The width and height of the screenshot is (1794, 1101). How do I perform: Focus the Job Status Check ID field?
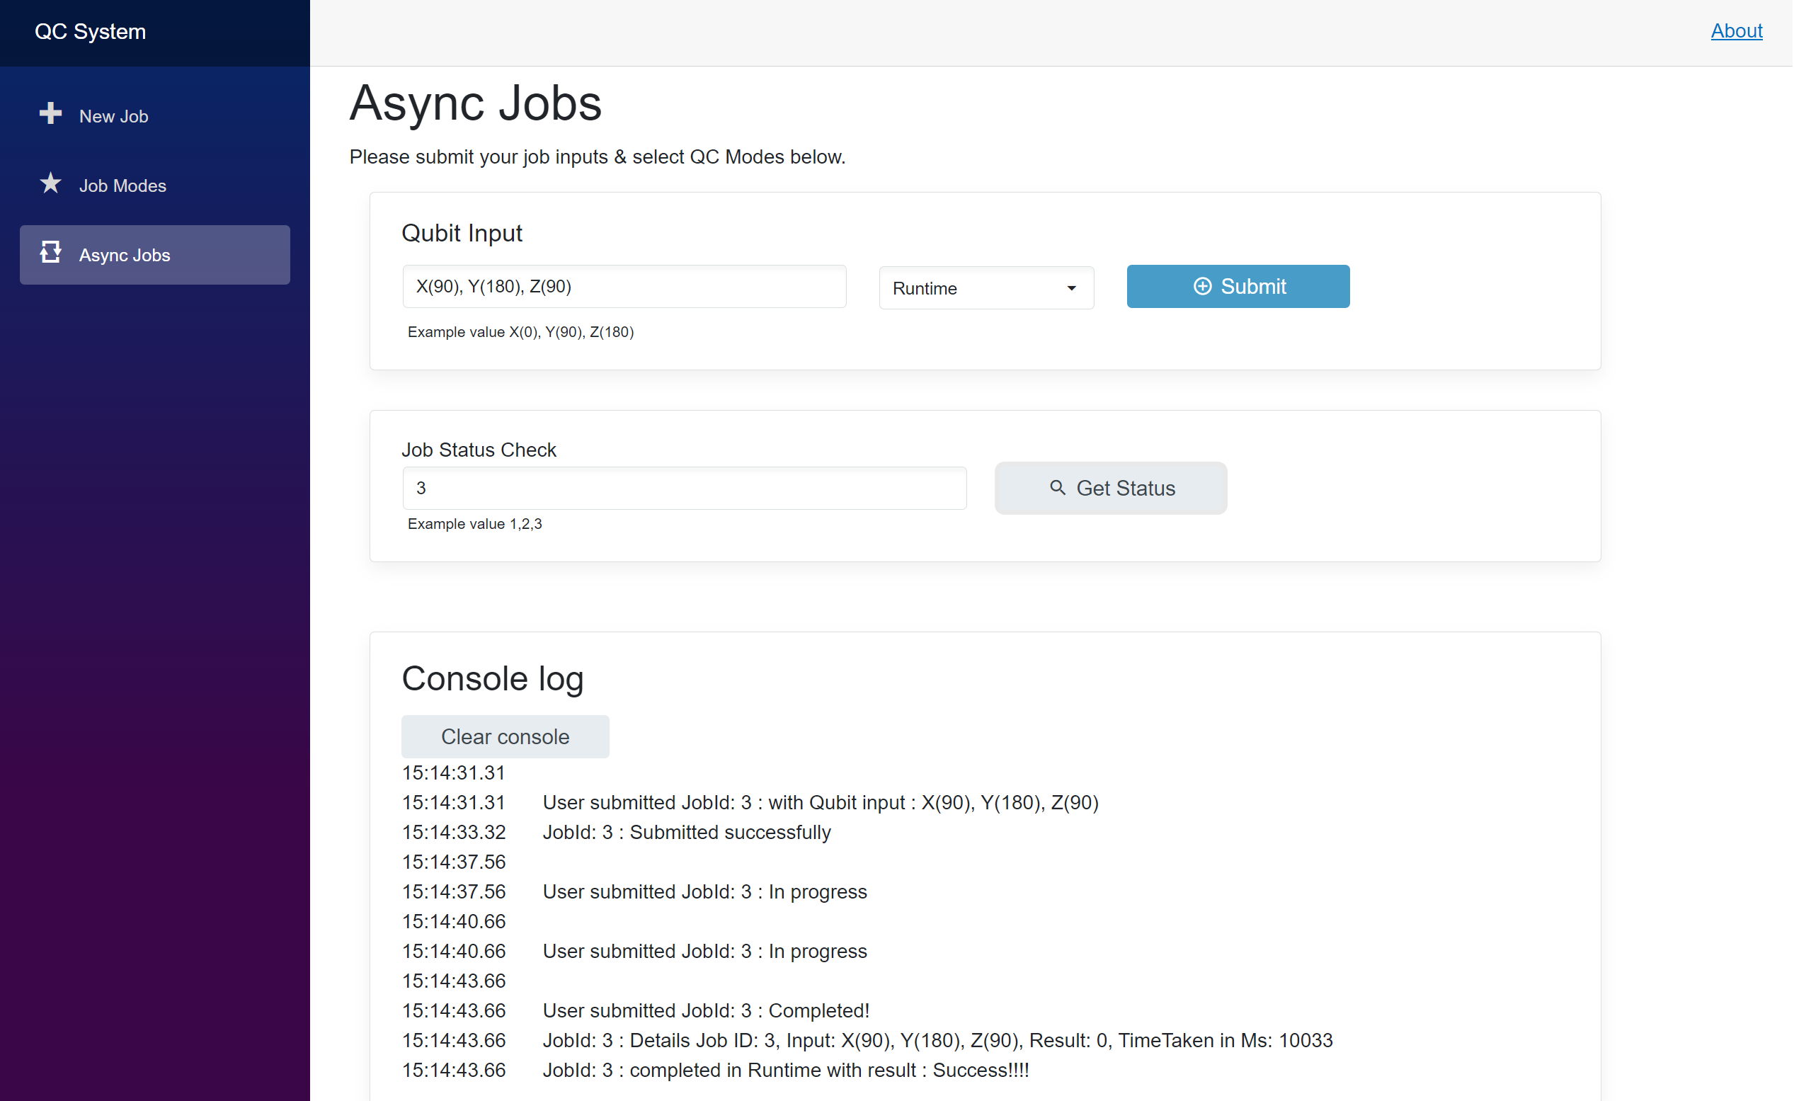685,489
